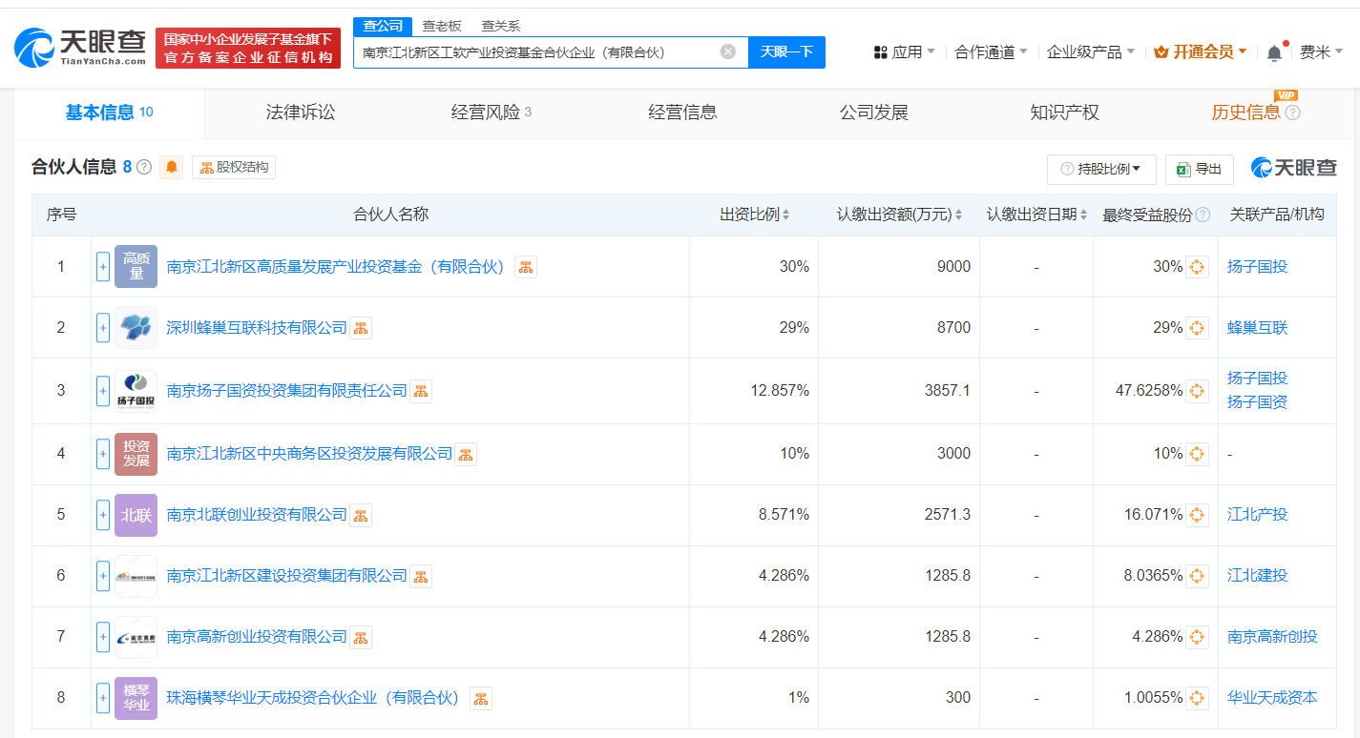Image resolution: width=1360 pixels, height=738 pixels.
Task: Click the help icon next to 最终受益股份
Action: [1203, 215]
